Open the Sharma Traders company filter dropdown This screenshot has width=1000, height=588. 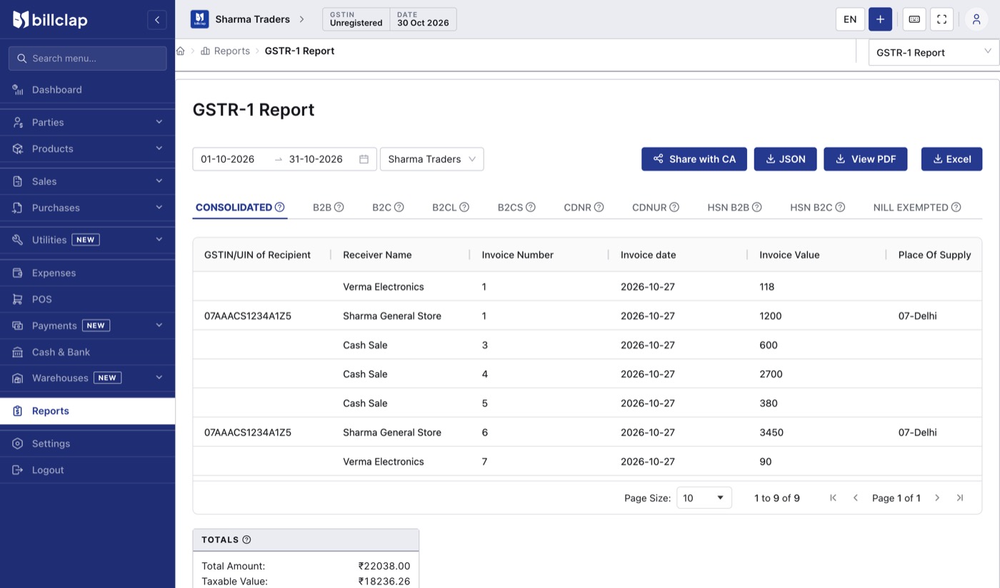431,159
